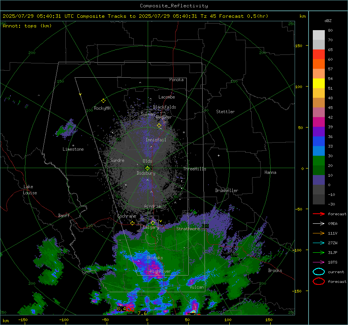The image size is (348, 325).
Task: Click the orange 57-60 dBZ color swatch
Action: pyautogui.click(x=319, y=64)
